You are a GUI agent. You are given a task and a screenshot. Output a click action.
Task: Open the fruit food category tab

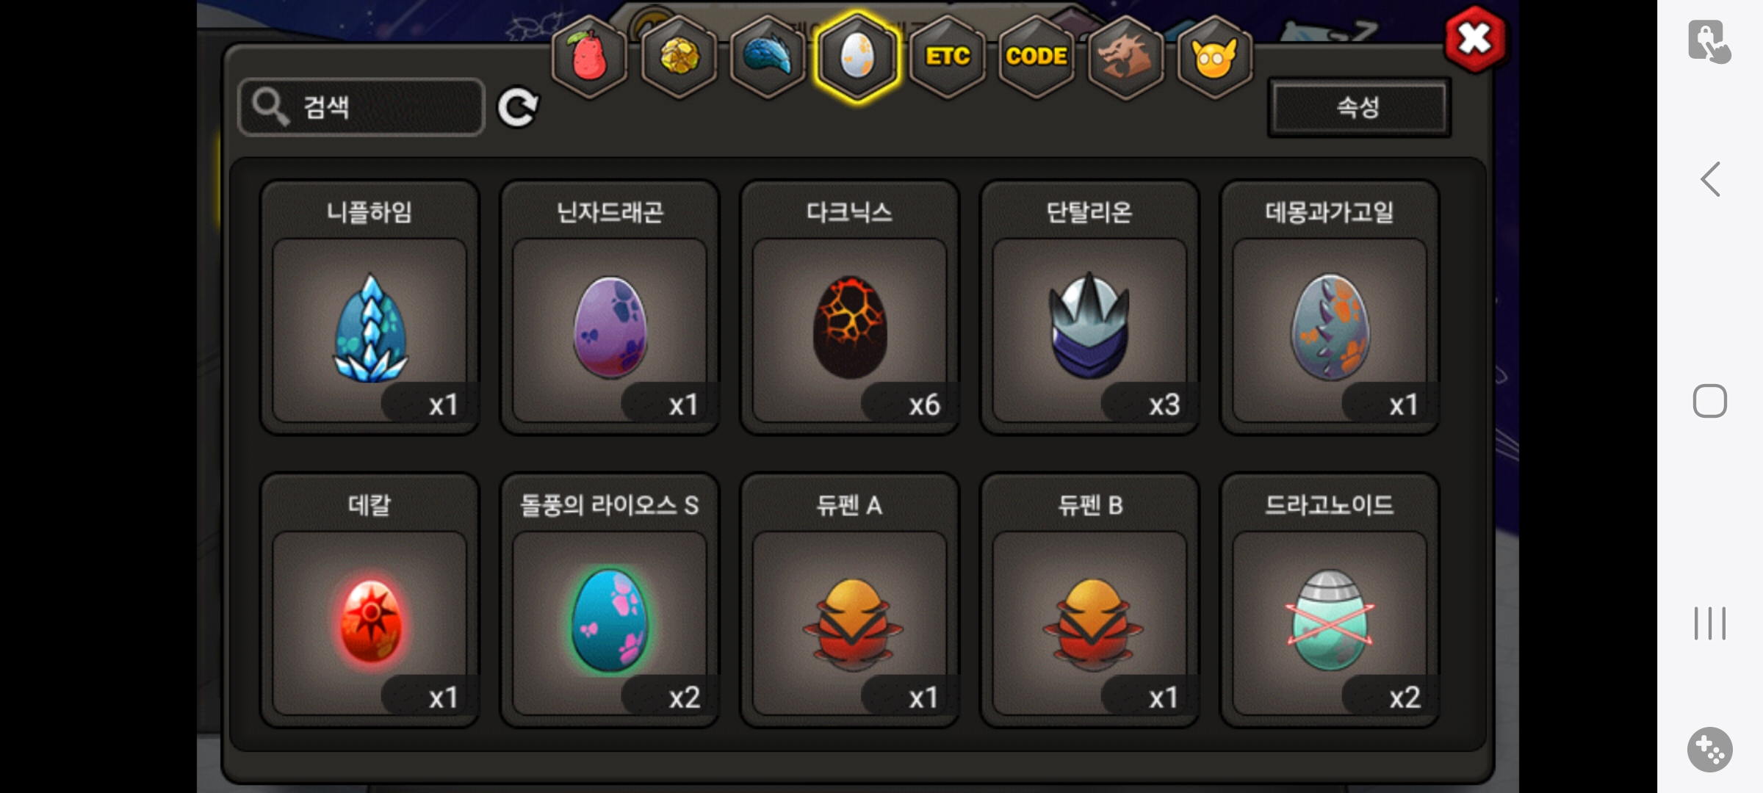589,57
